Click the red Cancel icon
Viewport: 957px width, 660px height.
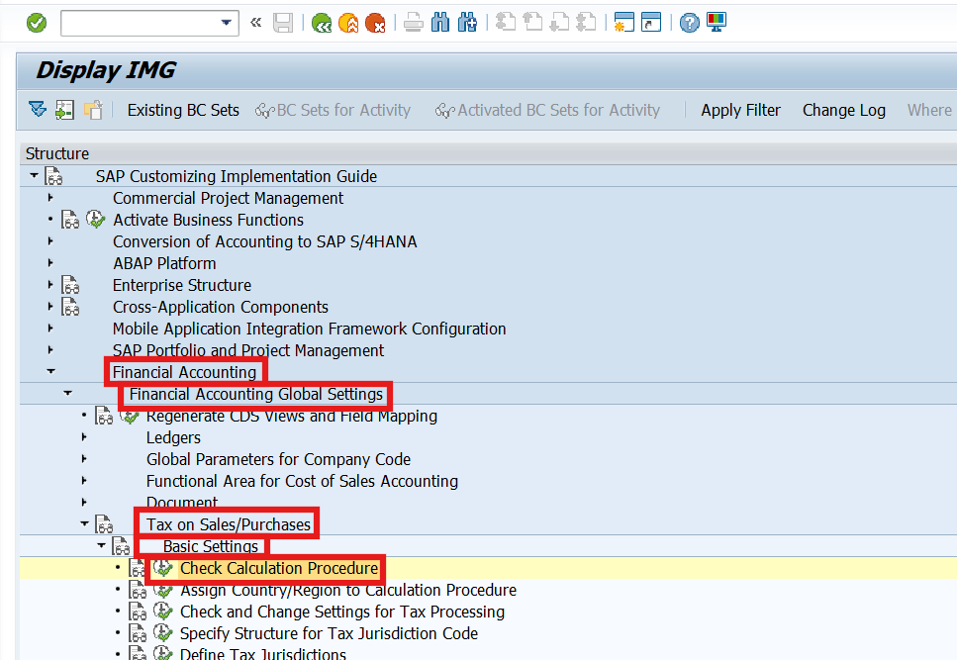pos(376,22)
